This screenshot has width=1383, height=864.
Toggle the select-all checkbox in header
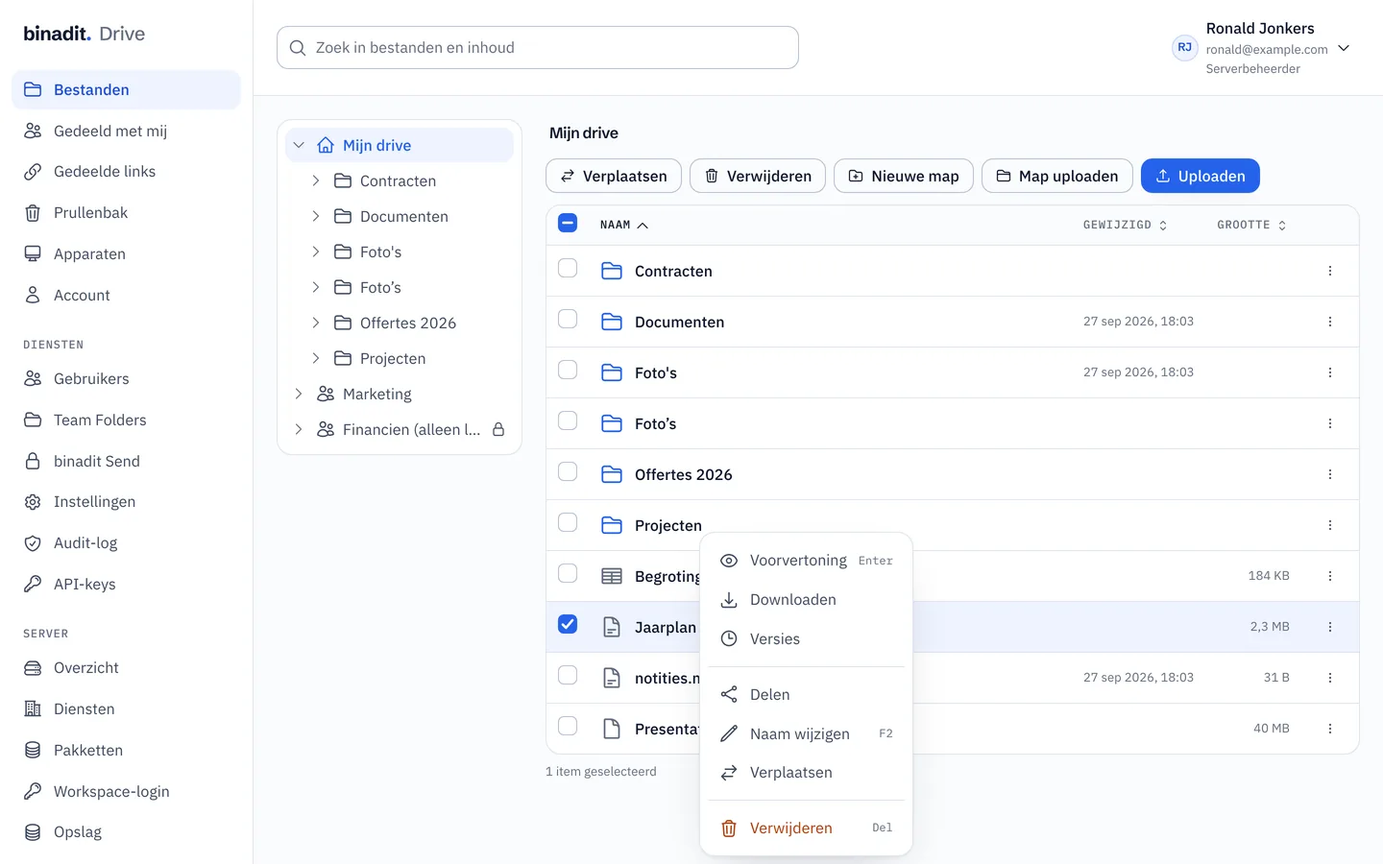[x=568, y=224]
